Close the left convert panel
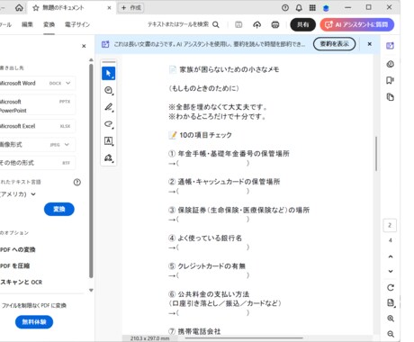The width and height of the screenshot is (414, 342). coord(84,46)
